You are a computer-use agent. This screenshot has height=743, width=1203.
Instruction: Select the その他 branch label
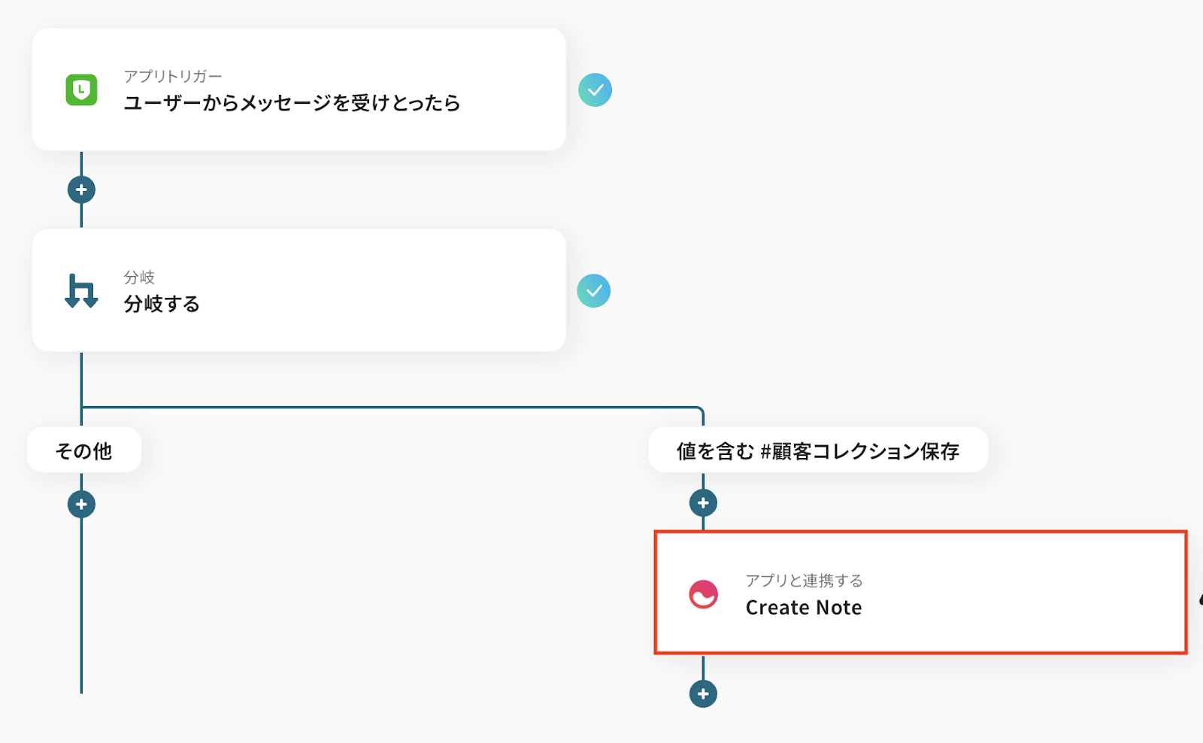tap(83, 450)
